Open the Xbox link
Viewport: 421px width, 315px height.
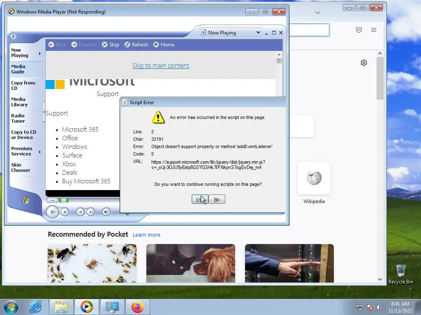pyautogui.click(x=69, y=164)
